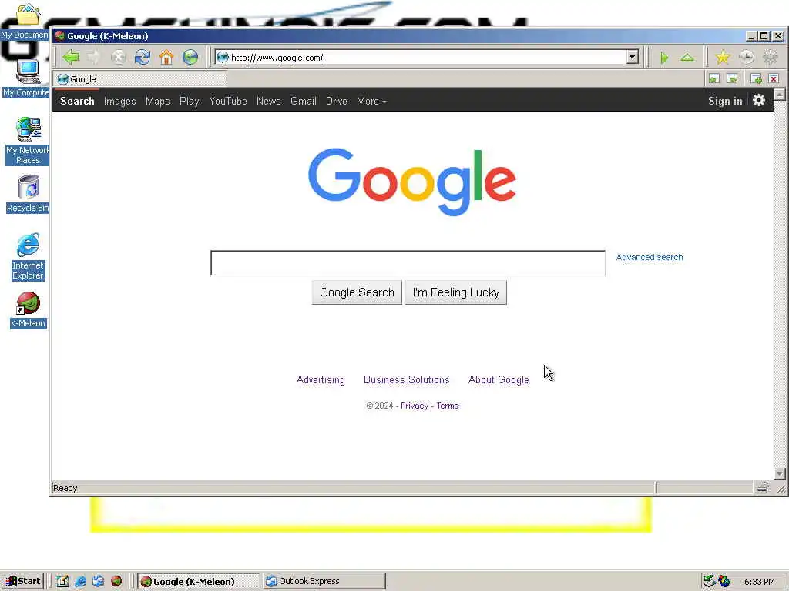Focus the Google search text box
789x591 pixels.
point(408,263)
